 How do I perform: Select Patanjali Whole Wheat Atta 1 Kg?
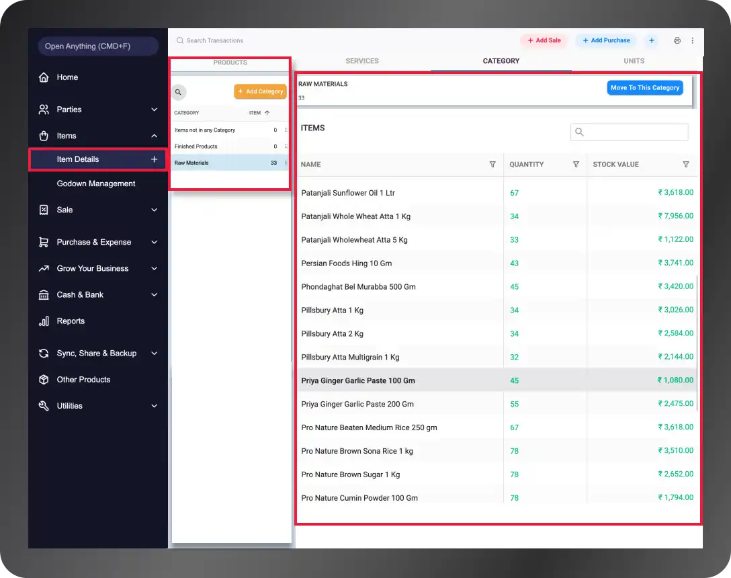coord(497,216)
